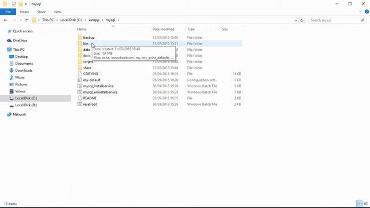Screen dimensions: 370x208
Task: Open Quick access in the navigation pane
Action: pyautogui.click(x=23, y=31)
